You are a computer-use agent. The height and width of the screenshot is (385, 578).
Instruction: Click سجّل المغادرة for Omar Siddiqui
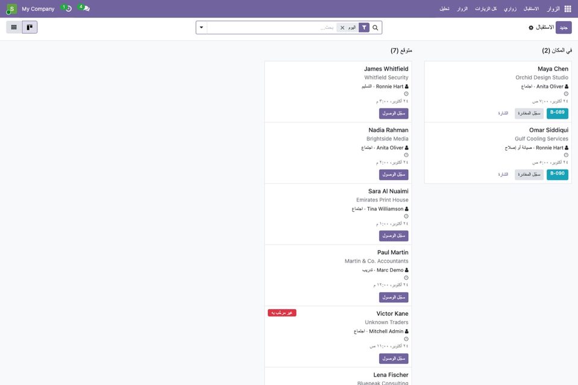pos(529,175)
